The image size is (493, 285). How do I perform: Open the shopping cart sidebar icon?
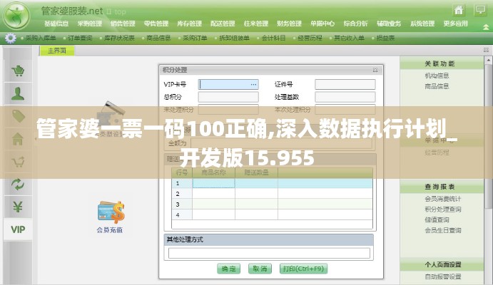18,71
